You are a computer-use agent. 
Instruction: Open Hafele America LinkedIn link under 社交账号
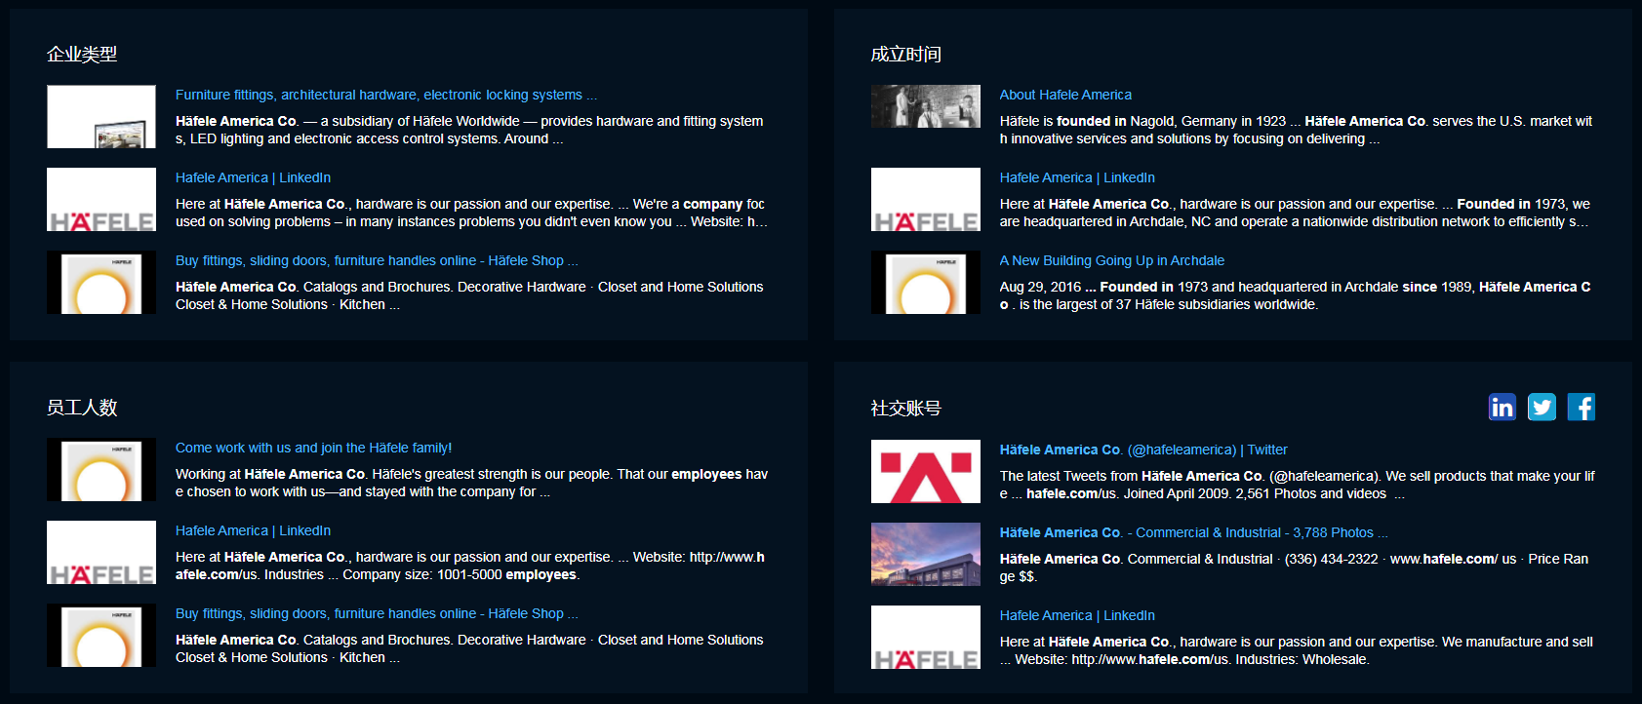pos(1077,615)
